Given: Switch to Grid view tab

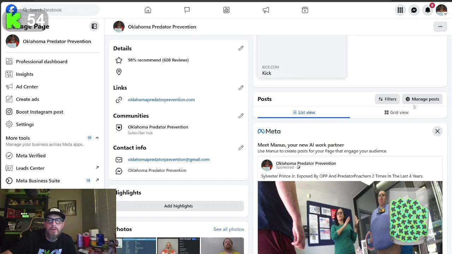Looking at the screenshot, I should 396,112.
